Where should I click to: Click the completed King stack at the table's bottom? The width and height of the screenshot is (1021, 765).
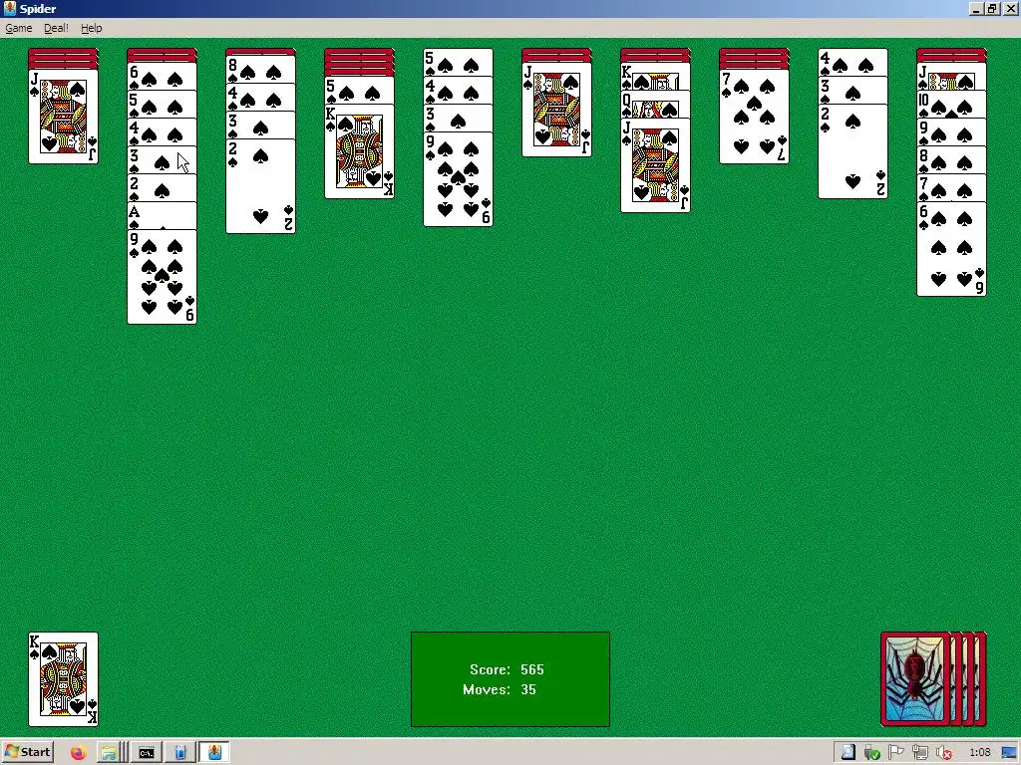63,679
